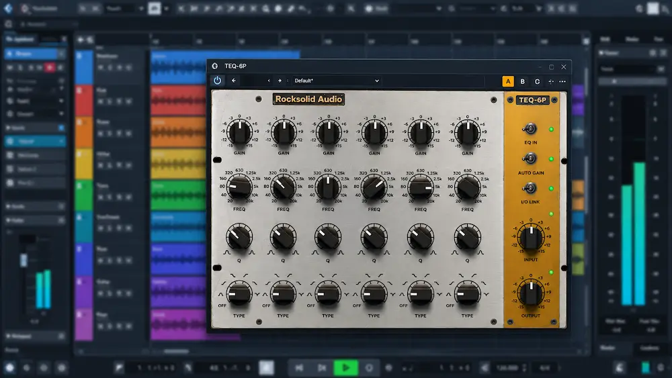Click the fifth band's FREQ knob

(421, 187)
